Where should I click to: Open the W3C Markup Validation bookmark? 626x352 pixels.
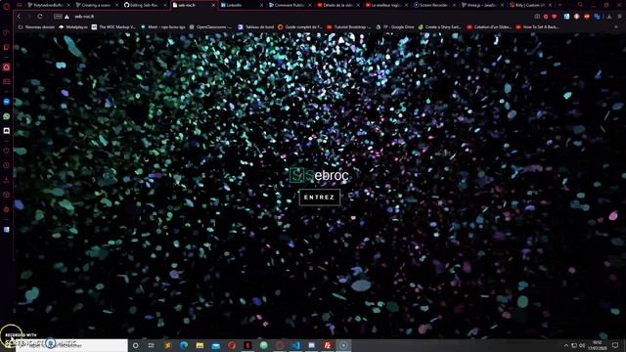tap(113, 27)
